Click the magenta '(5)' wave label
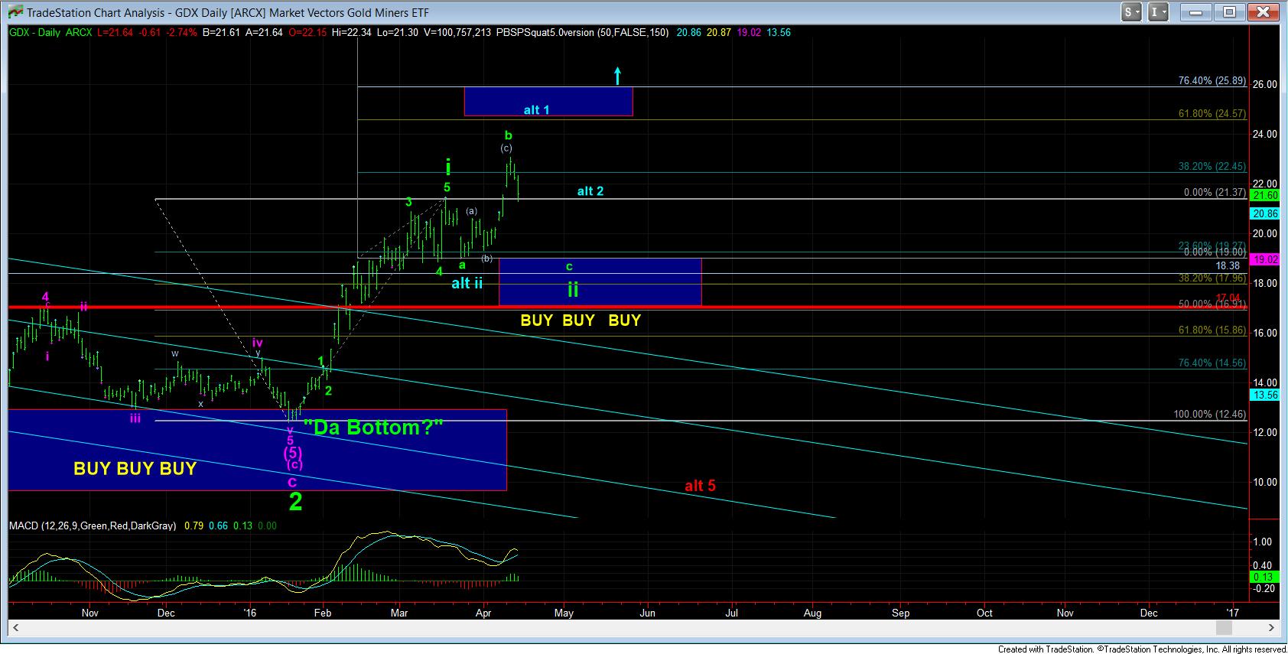Viewport: 1288px width, 654px height. click(293, 452)
